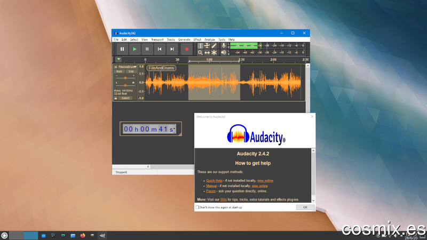
Task: Switch to the second virtual desktop pager
Action: [31, 235]
